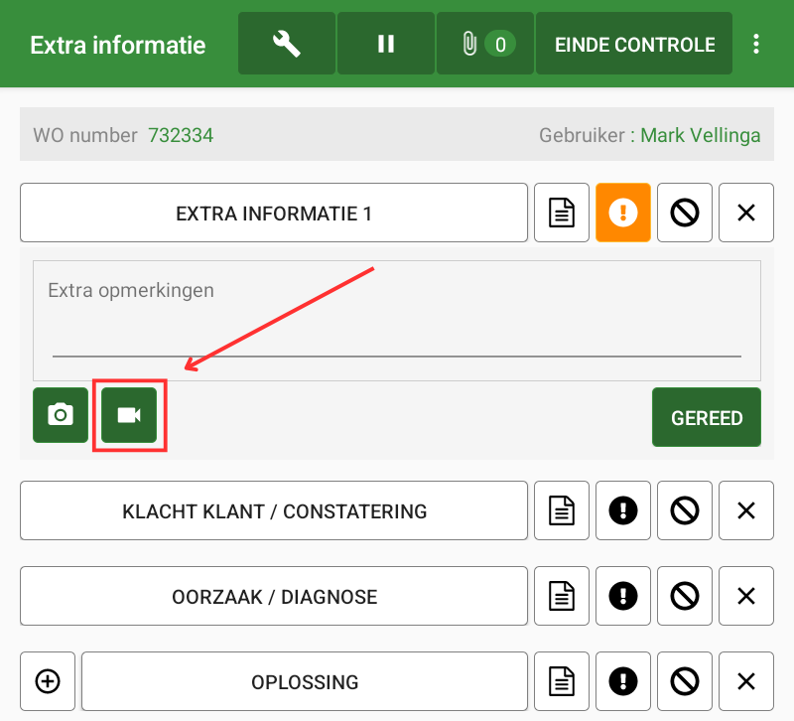
Task: Expand KLACHT KLANT / CONSTATERING section
Action: pos(274,511)
